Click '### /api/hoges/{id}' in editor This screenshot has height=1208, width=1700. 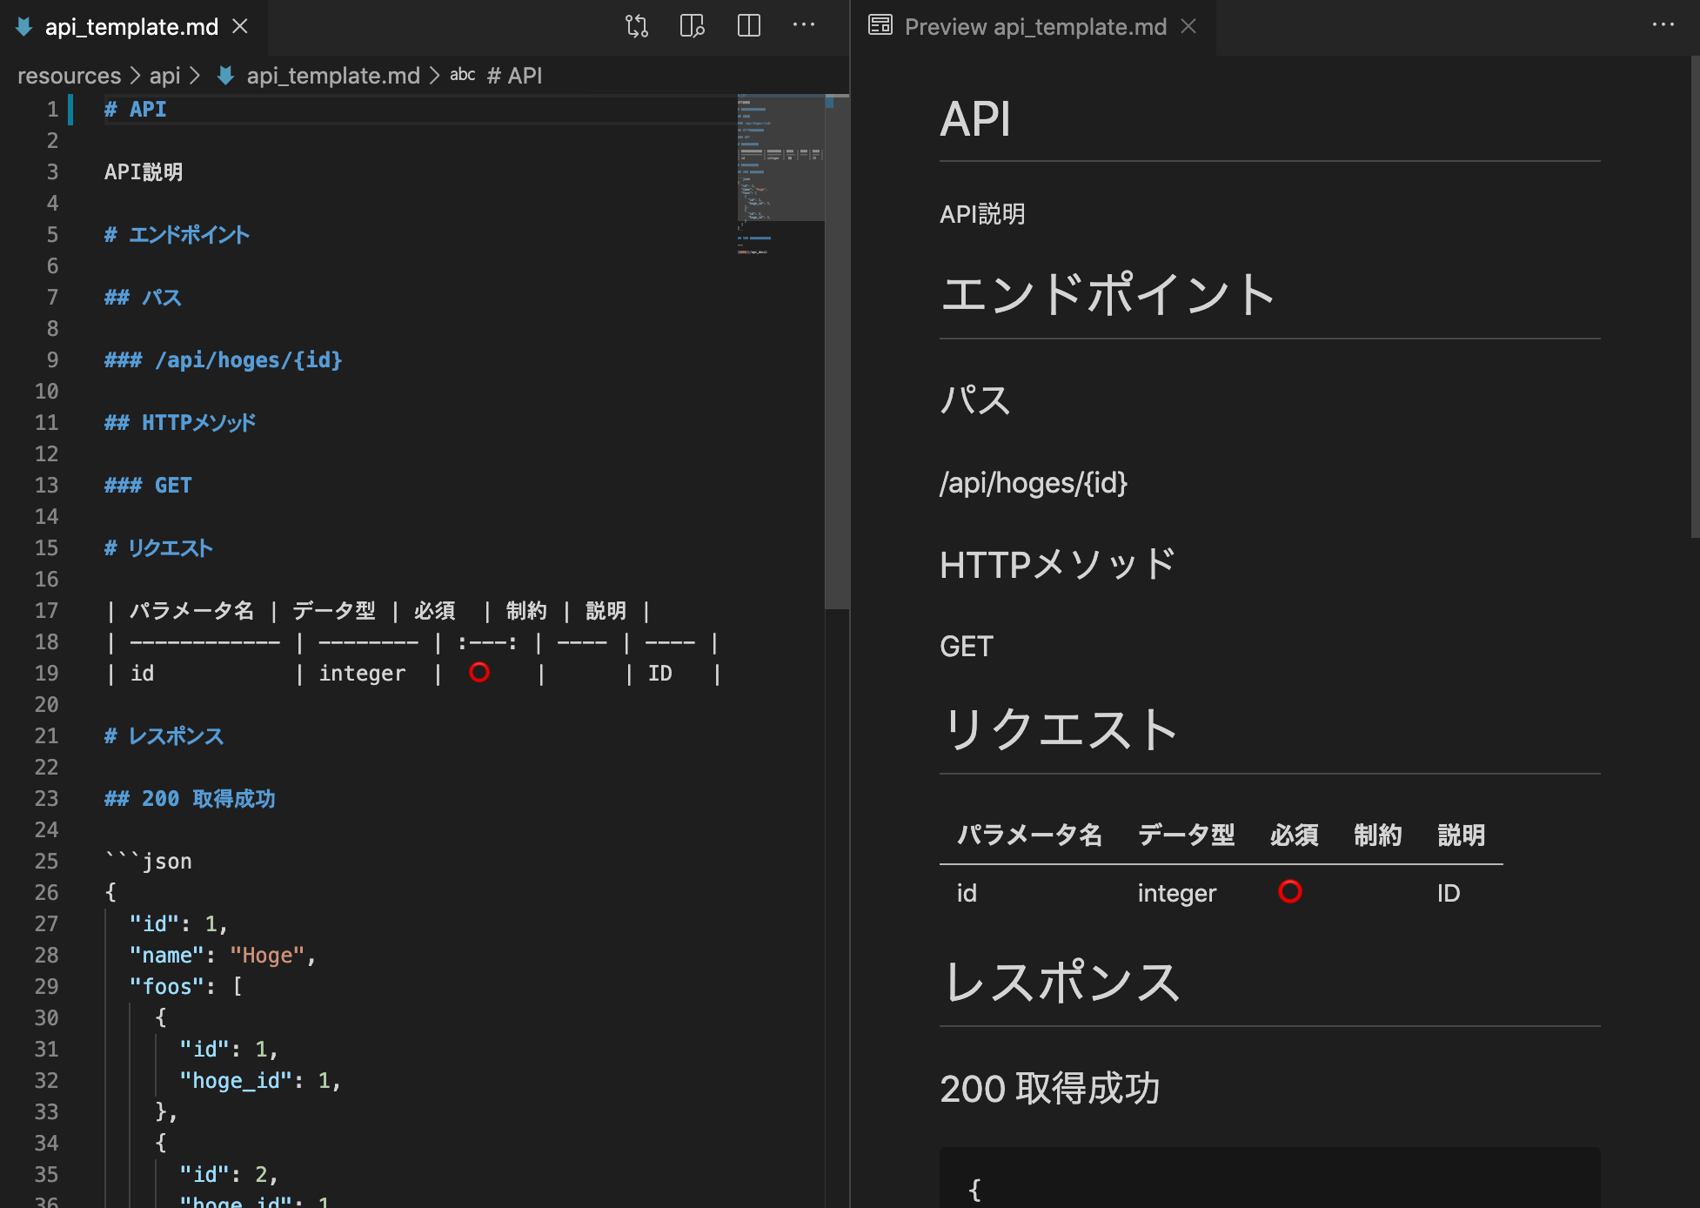(224, 359)
